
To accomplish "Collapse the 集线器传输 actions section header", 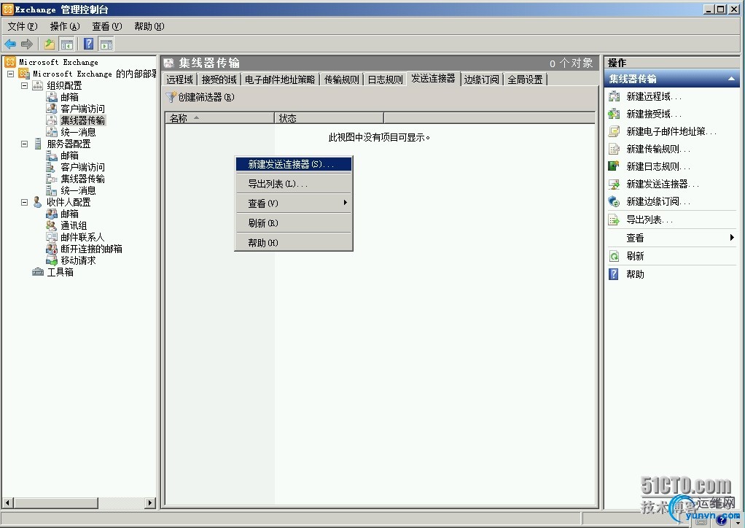I will point(732,79).
